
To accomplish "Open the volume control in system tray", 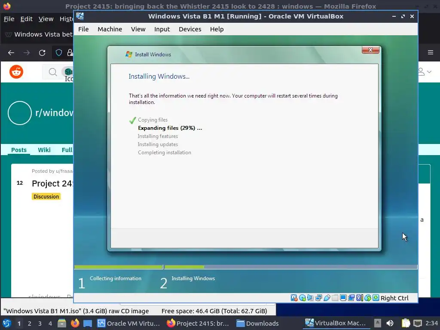I will click(x=390, y=323).
